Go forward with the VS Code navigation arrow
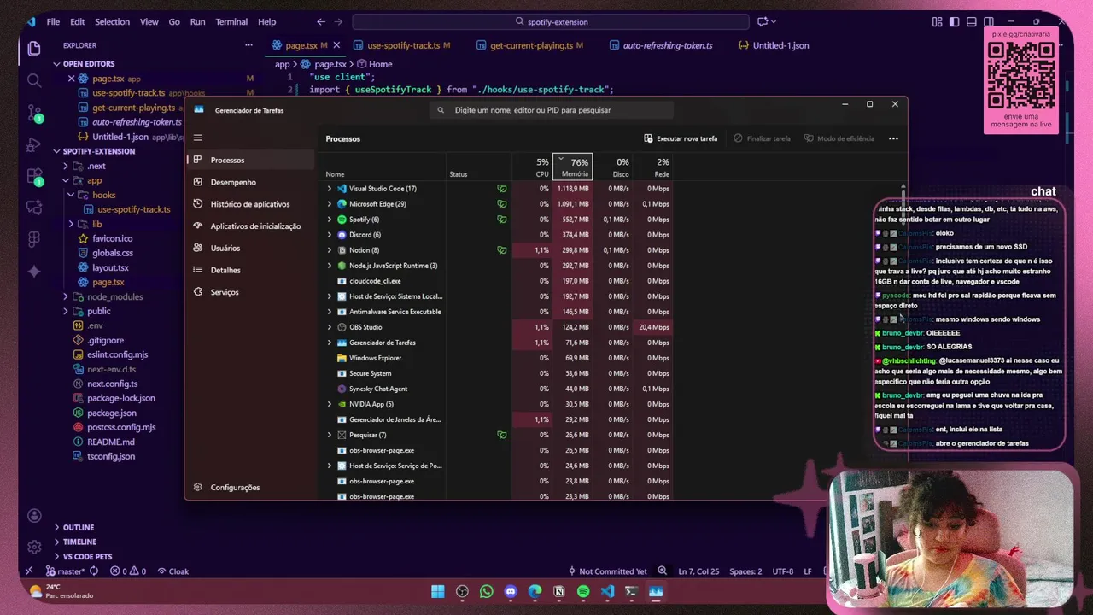1093x615 pixels. (338, 21)
